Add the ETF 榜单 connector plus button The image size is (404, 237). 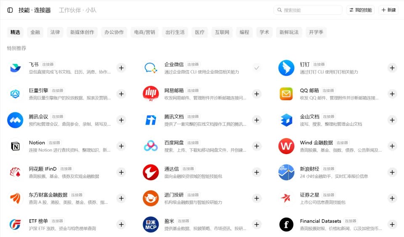(x=121, y=224)
